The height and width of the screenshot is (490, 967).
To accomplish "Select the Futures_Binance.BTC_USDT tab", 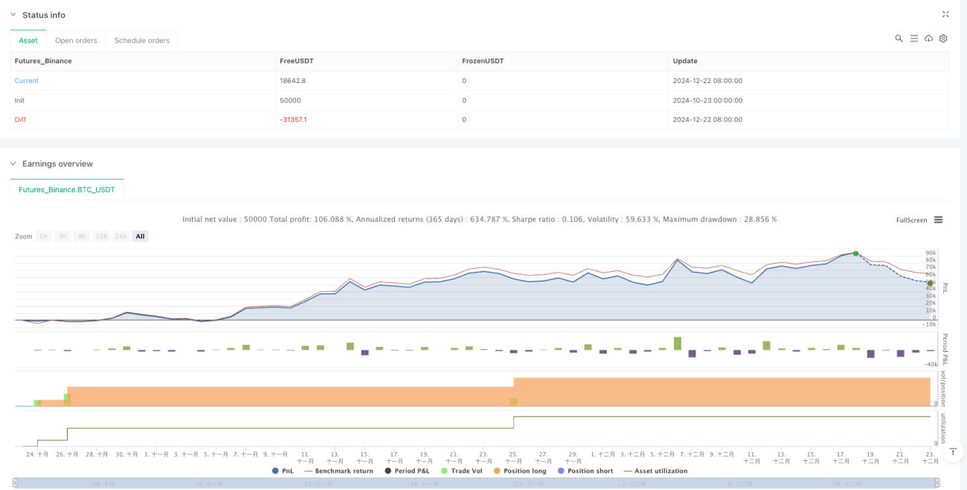I will tap(67, 189).
